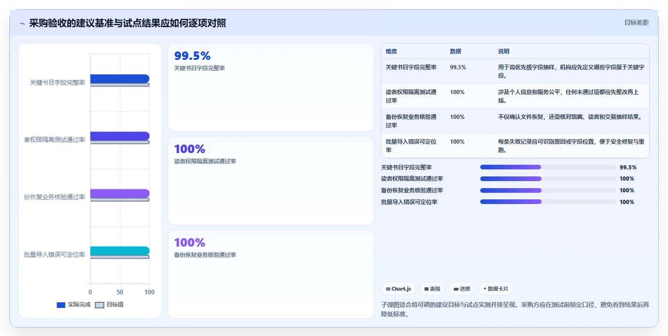The image size is (668, 336).
Task: Open the 99.5% 关键书目字段完整率 data card
Action: (271, 88)
